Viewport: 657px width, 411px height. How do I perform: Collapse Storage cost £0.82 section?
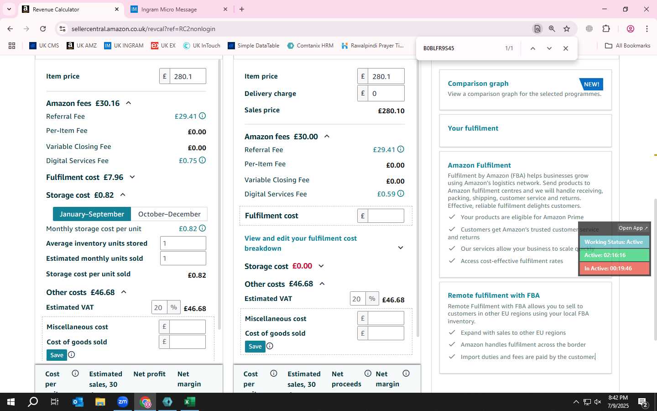[x=123, y=195]
